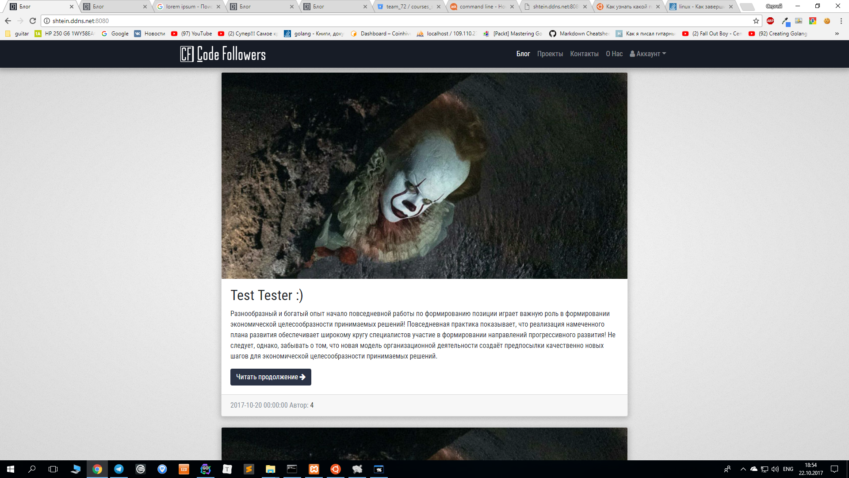The image size is (849, 478).
Task: Open the Markdown Cheatsheet bookmark
Action: click(x=579, y=34)
